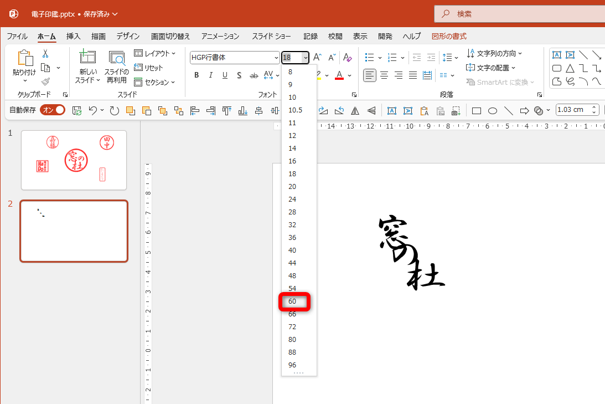The width and height of the screenshot is (605, 404).
Task: Click the Paste clipboard icon
Action: pos(25,58)
